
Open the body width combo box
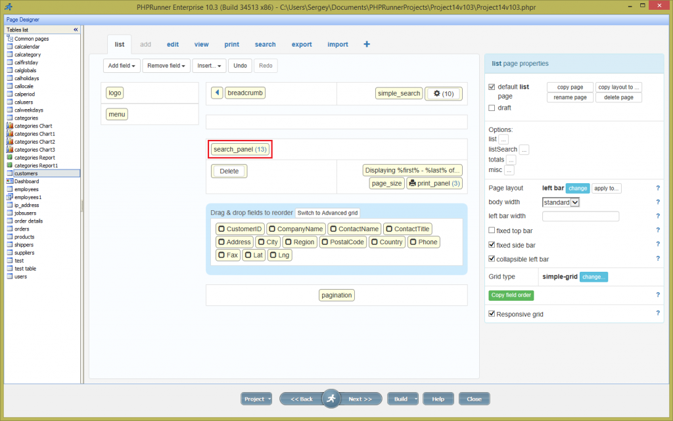pyautogui.click(x=561, y=202)
